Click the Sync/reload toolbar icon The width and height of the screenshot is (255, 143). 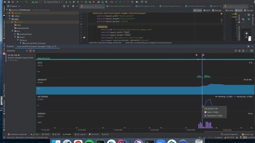[13, 2]
